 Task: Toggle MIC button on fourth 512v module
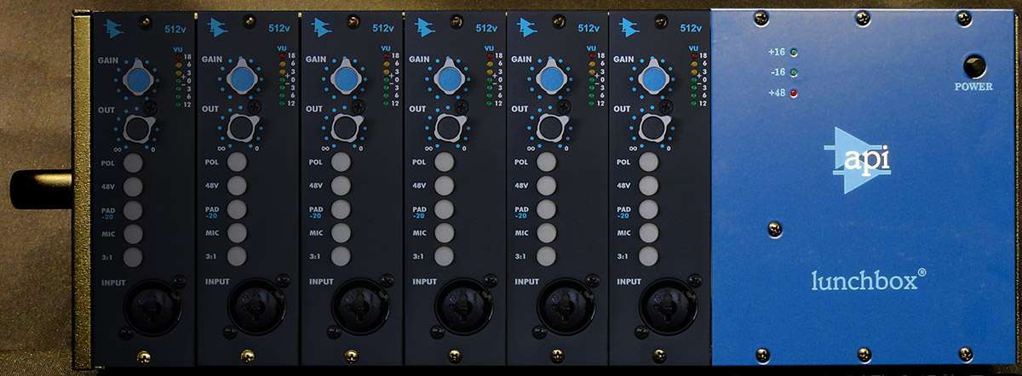[x=443, y=232]
